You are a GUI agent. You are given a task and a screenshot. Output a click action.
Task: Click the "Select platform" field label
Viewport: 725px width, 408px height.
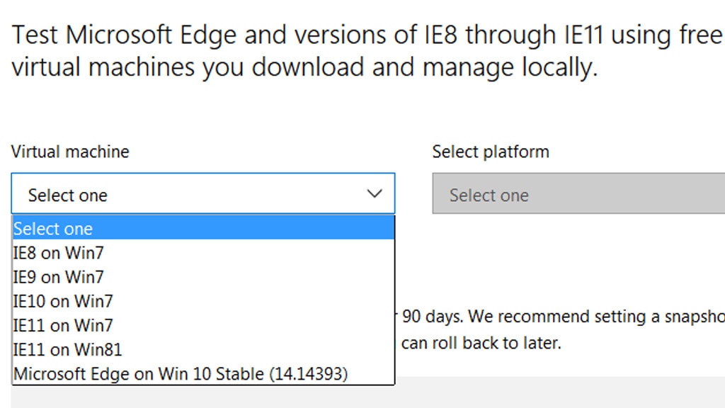[x=491, y=152]
